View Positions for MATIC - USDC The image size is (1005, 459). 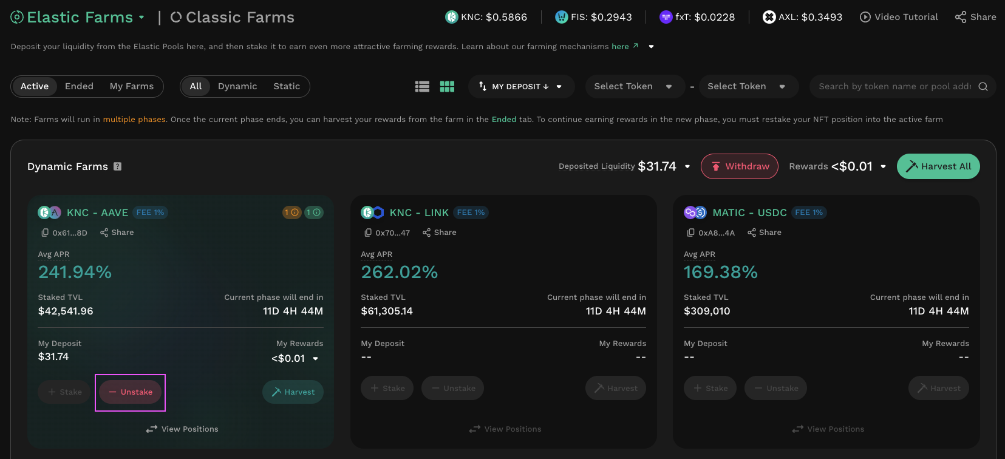pyautogui.click(x=828, y=429)
